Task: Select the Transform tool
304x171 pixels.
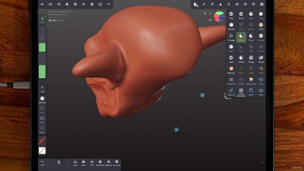Action: coord(231,81)
